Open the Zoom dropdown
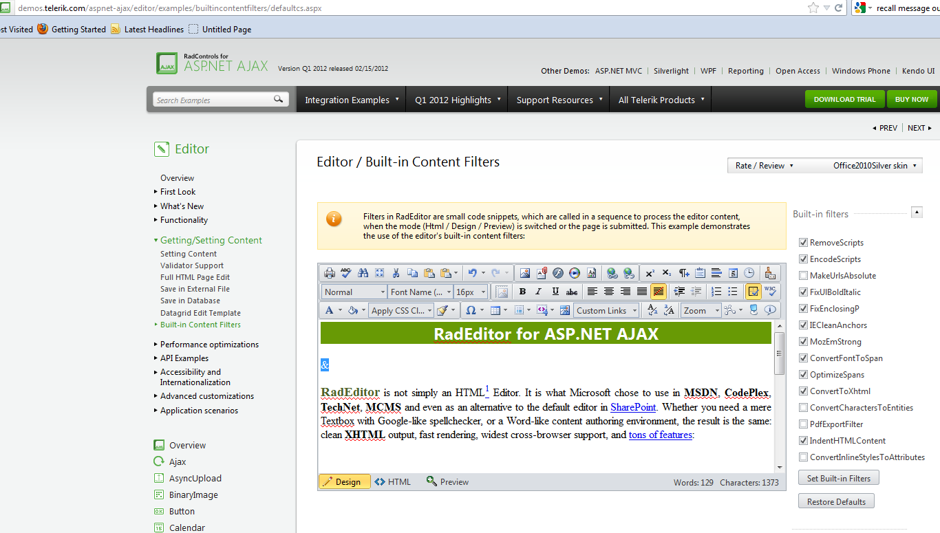The image size is (940, 533). click(701, 310)
